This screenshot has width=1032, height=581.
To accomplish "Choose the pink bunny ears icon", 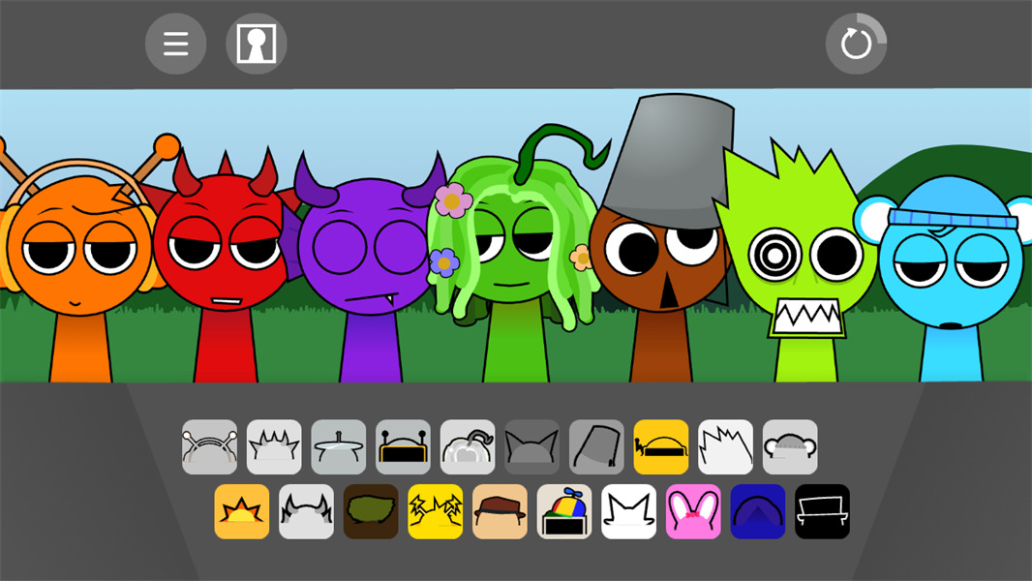I will tap(693, 511).
